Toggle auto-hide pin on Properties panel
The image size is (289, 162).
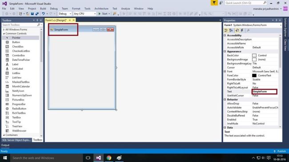276,20
